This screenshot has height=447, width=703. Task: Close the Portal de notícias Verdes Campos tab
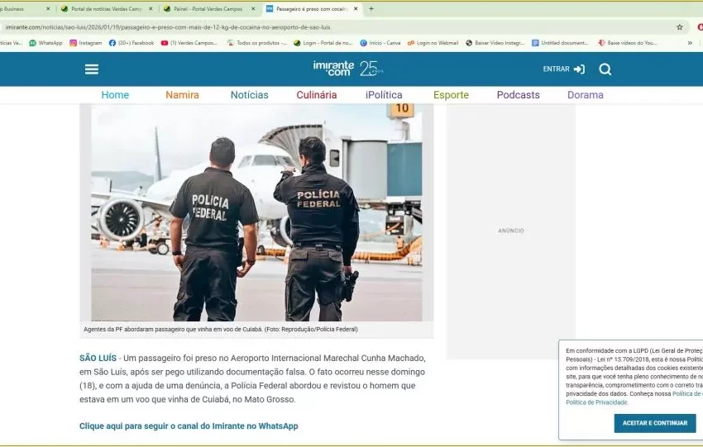click(x=151, y=8)
